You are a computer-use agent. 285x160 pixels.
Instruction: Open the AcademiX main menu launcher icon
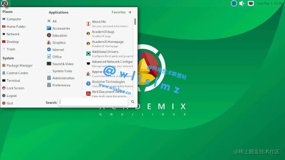pyautogui.click(x=4, y=3)
